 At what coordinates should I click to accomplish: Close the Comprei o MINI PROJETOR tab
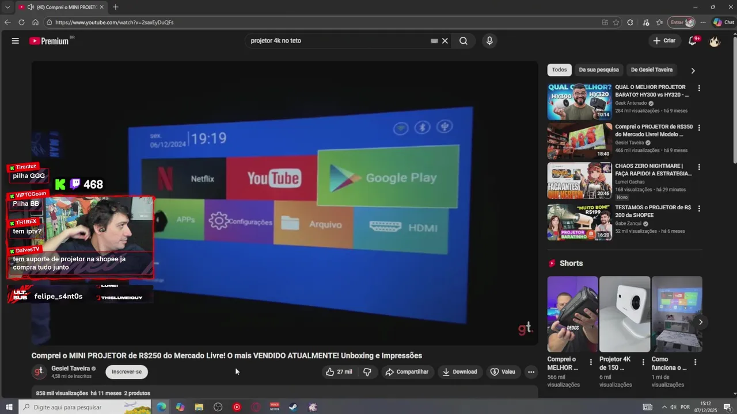click(x=102, y=7)
